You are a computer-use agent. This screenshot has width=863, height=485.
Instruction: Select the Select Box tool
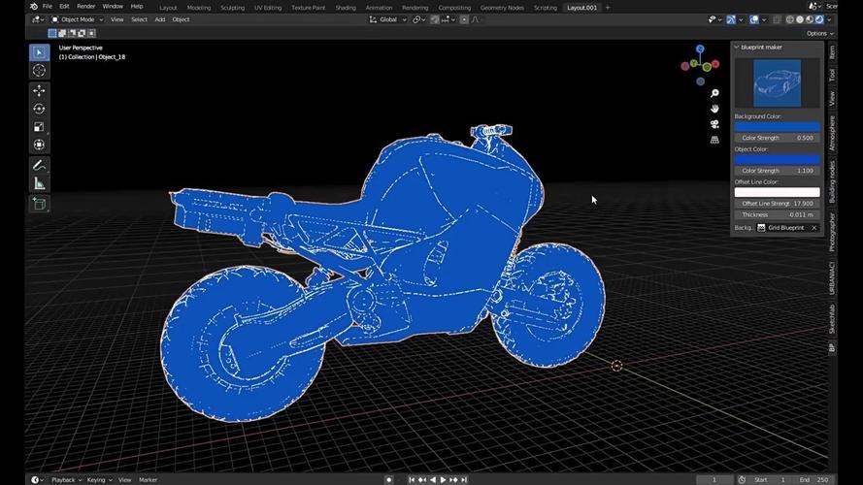pyautogui.click(x=39, y=52)
